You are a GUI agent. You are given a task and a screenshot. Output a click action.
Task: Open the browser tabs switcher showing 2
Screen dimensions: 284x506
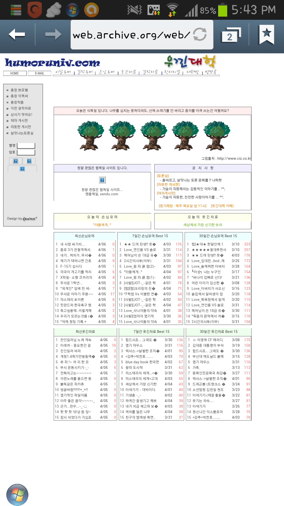230,36
